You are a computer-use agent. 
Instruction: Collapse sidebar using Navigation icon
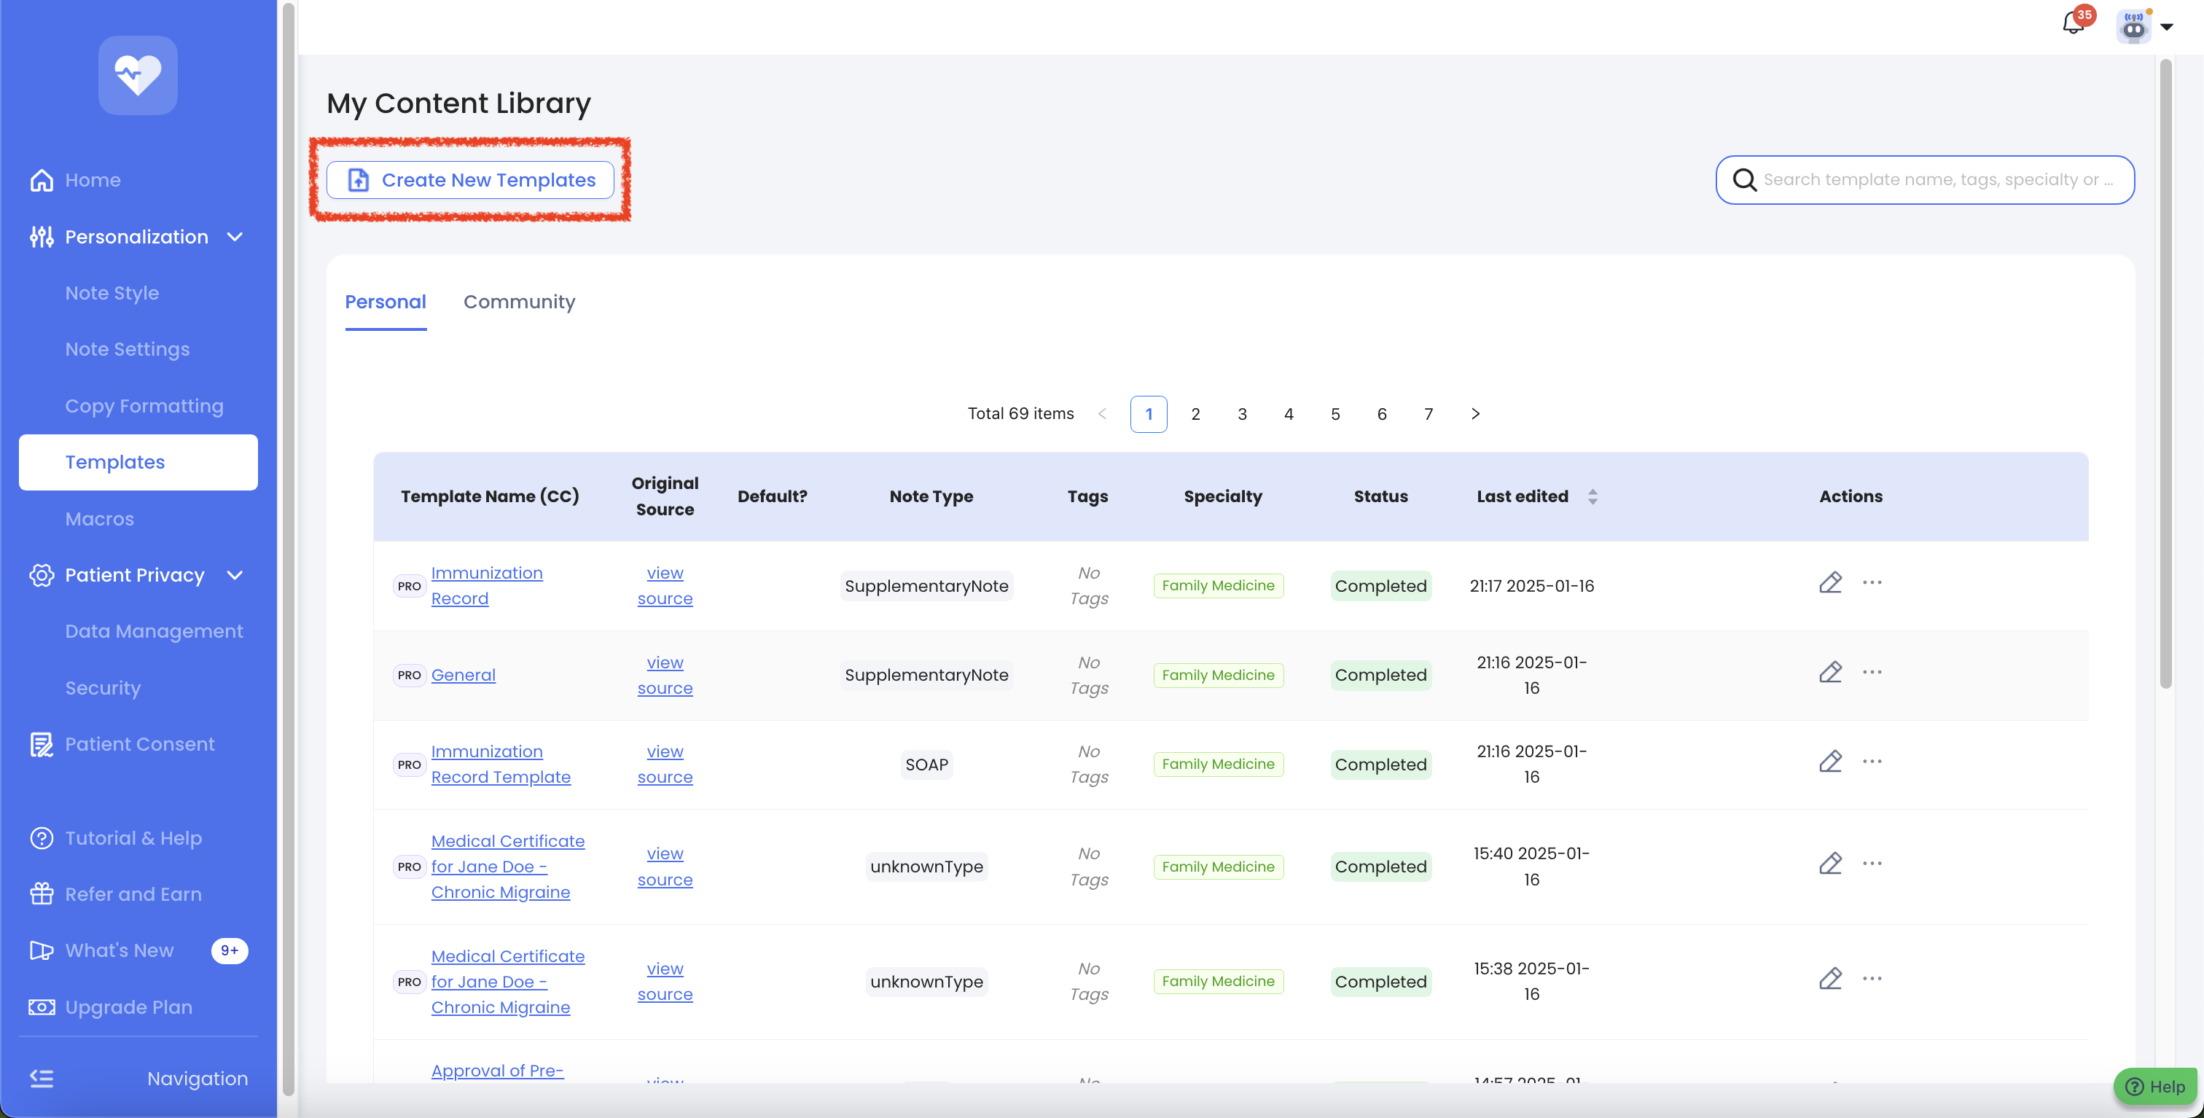coord(41,1079)
